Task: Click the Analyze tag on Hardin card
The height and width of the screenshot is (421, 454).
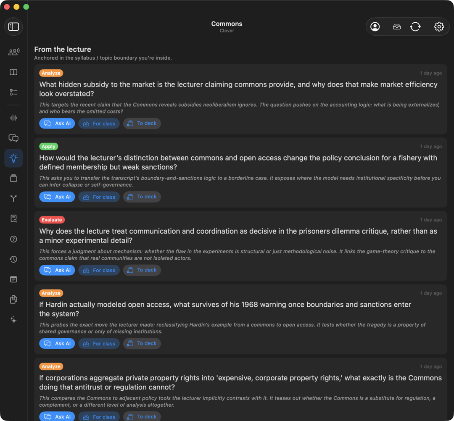Action: click(x=51, y=293)
